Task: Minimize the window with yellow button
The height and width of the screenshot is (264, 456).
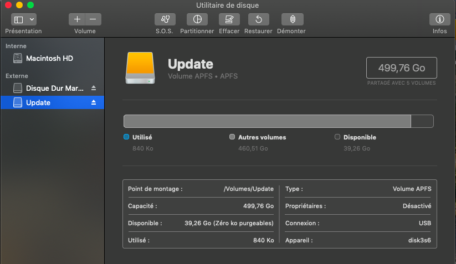Action: click(x=19, y=5)
